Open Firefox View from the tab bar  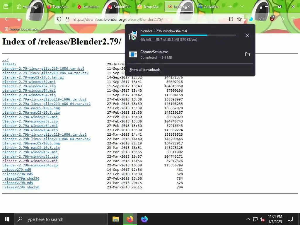pyautogui.click(x=6, y=7)
